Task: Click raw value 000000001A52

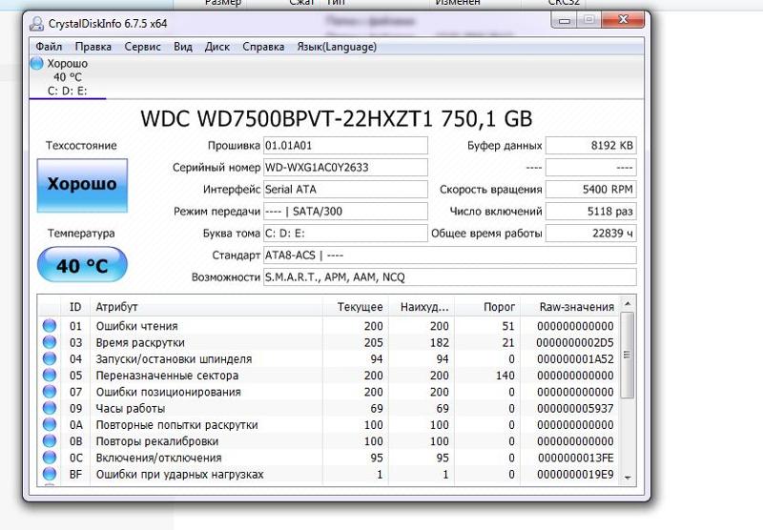Action: [575, 358]
